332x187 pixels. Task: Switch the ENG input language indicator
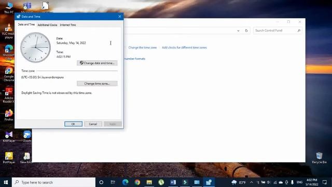[x=299, y=182]
